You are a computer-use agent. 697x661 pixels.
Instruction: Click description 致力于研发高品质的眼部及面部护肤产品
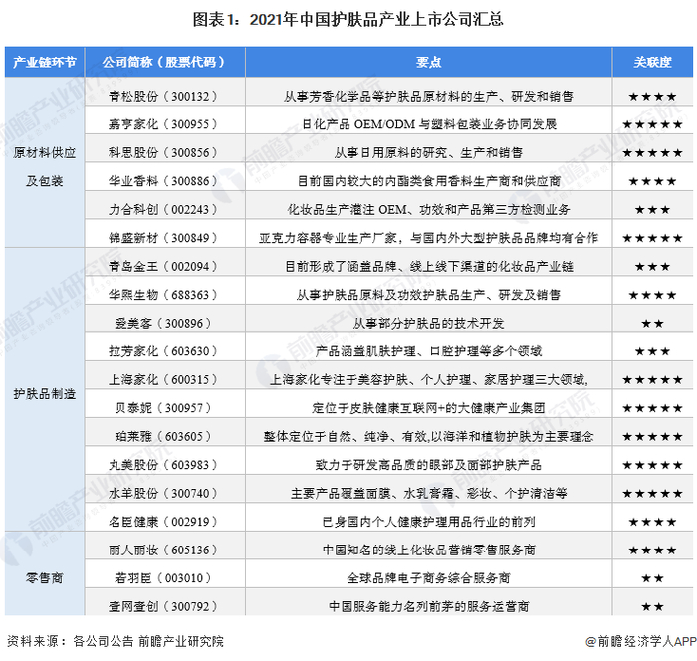point(428,465)
